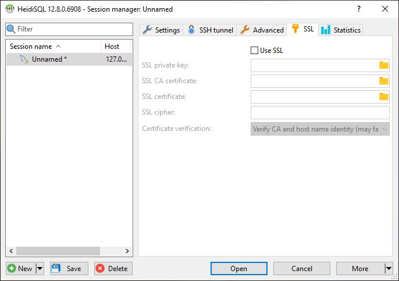Click the Cancel button

(x=302, y=269)
